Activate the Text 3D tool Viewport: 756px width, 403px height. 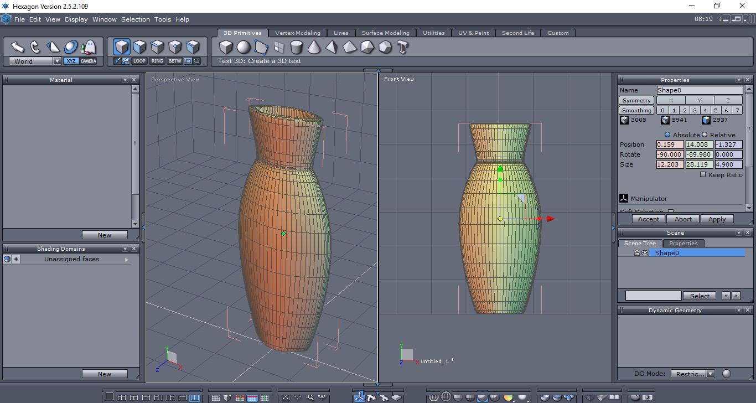point(403,48)
